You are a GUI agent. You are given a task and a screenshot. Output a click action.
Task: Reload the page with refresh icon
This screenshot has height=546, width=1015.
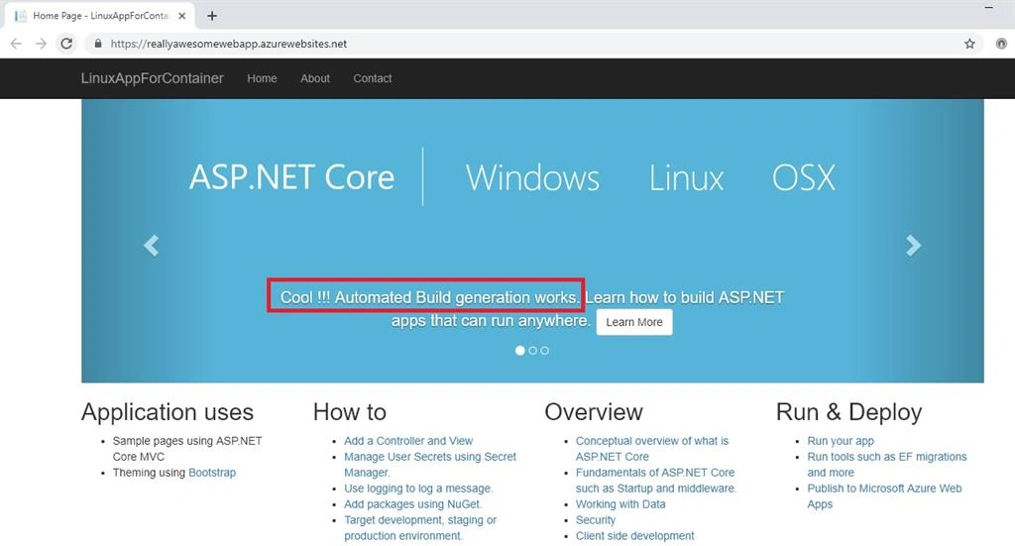click(x=66, y=44)
